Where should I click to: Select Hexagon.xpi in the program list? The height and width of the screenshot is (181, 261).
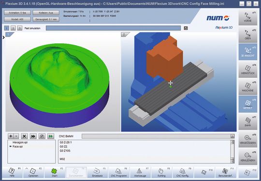(20, 142)
